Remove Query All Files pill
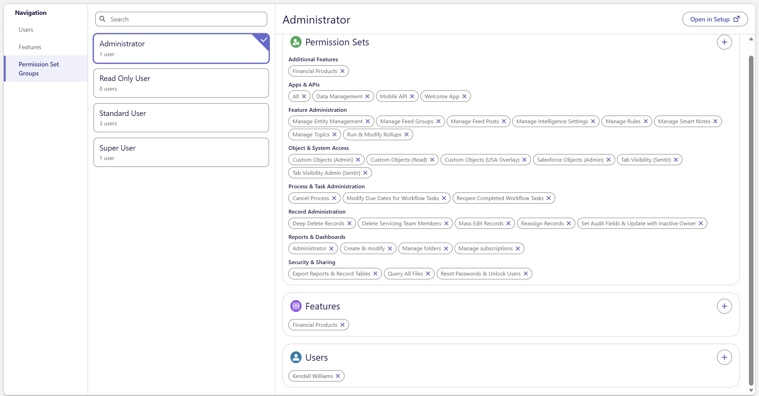 [x=428, y=273]
